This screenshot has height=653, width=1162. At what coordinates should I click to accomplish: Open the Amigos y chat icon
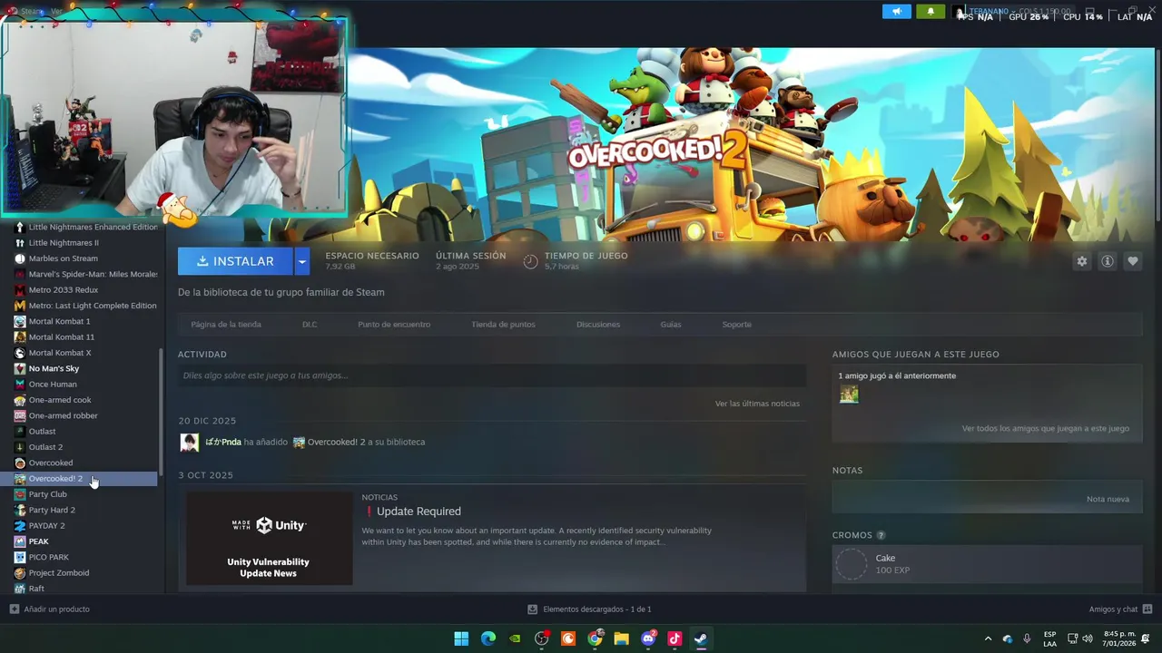(x=1147, y=609)
